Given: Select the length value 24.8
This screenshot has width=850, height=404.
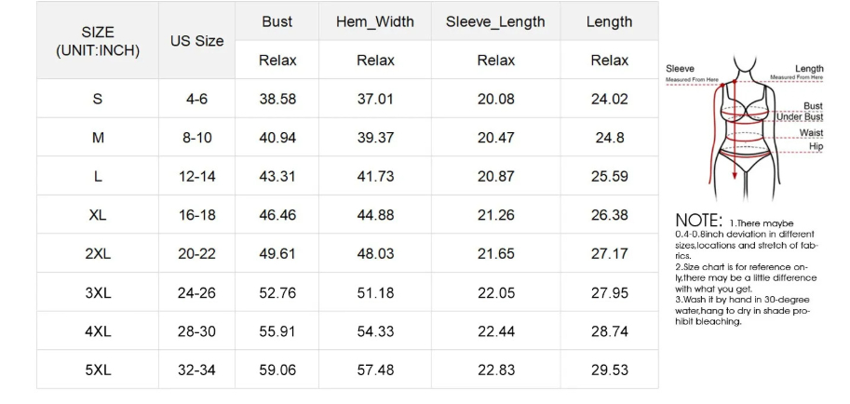Looking at the screenshot, I should (x=609, y=138).
